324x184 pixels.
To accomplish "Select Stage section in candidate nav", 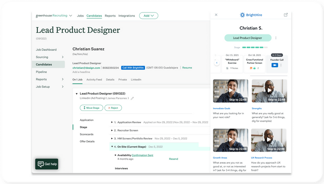I will 83,127.
